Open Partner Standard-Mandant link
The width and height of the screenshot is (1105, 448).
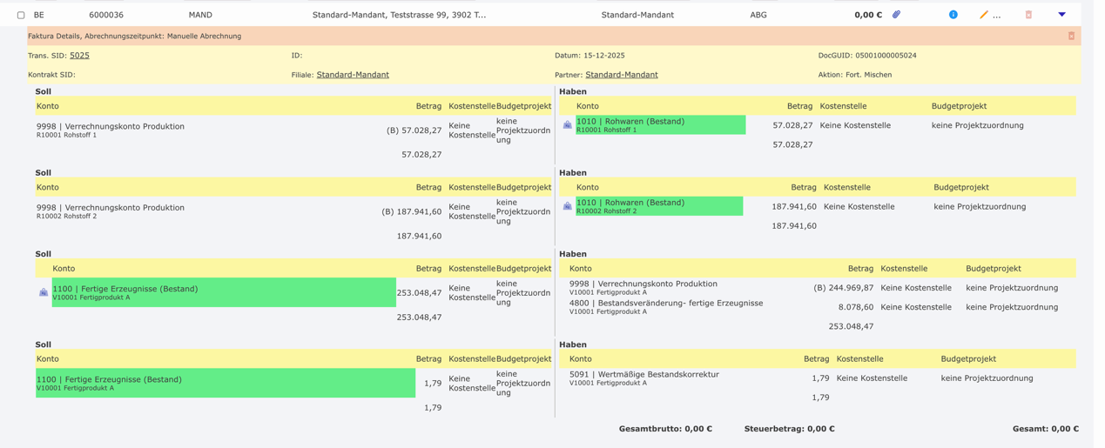pyautogui.click(x=621, y=75)
